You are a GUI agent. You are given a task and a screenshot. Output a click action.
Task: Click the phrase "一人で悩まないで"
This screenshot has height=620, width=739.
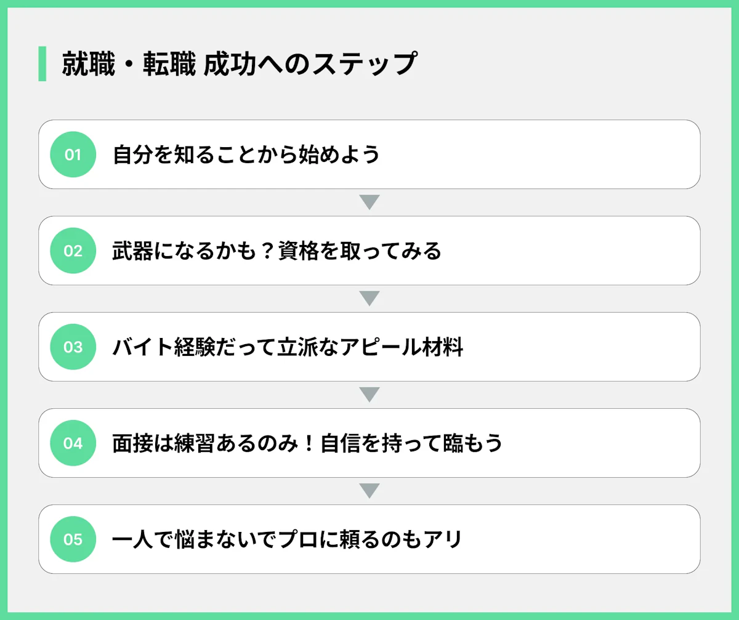point(195,540)
